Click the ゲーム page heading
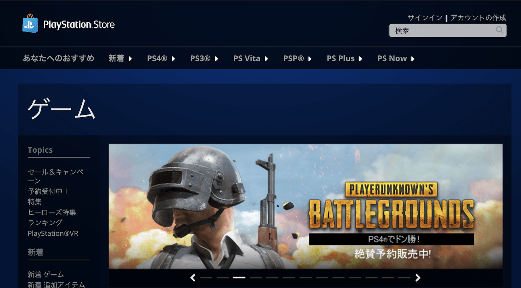Image resolution: width=521 pixels, height=288 pixels. tap(61, 109)
